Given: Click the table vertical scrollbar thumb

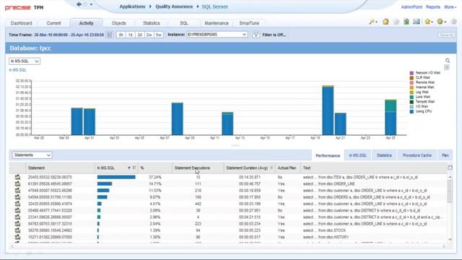Looking at the screenshot, I should pyautogui.click(x=450, y=191).
